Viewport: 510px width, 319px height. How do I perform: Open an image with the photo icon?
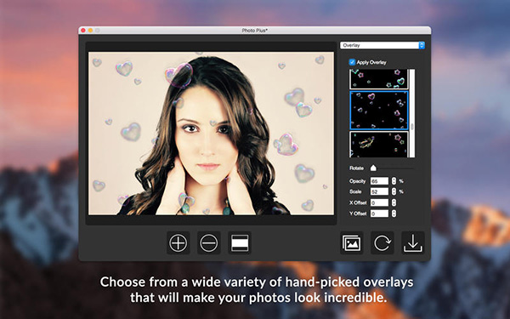(352, 242)
